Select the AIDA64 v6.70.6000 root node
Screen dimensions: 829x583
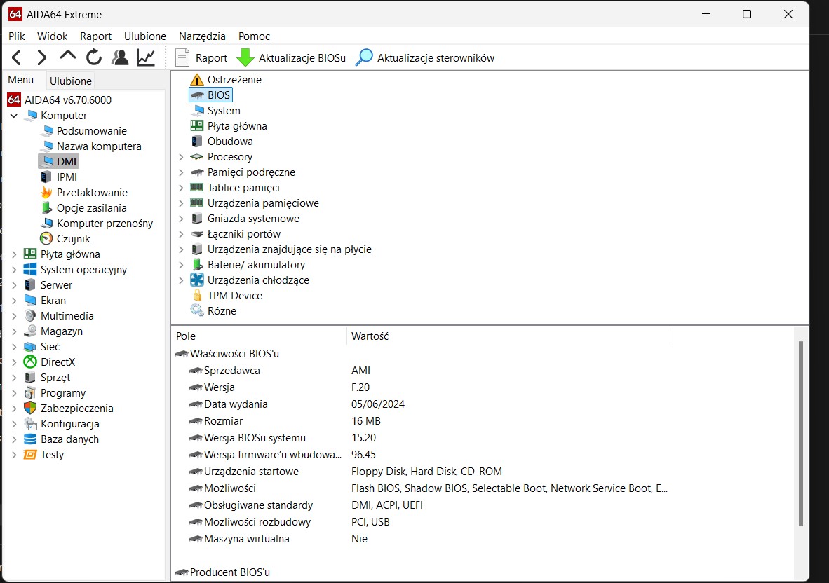(x=67, y=100)
